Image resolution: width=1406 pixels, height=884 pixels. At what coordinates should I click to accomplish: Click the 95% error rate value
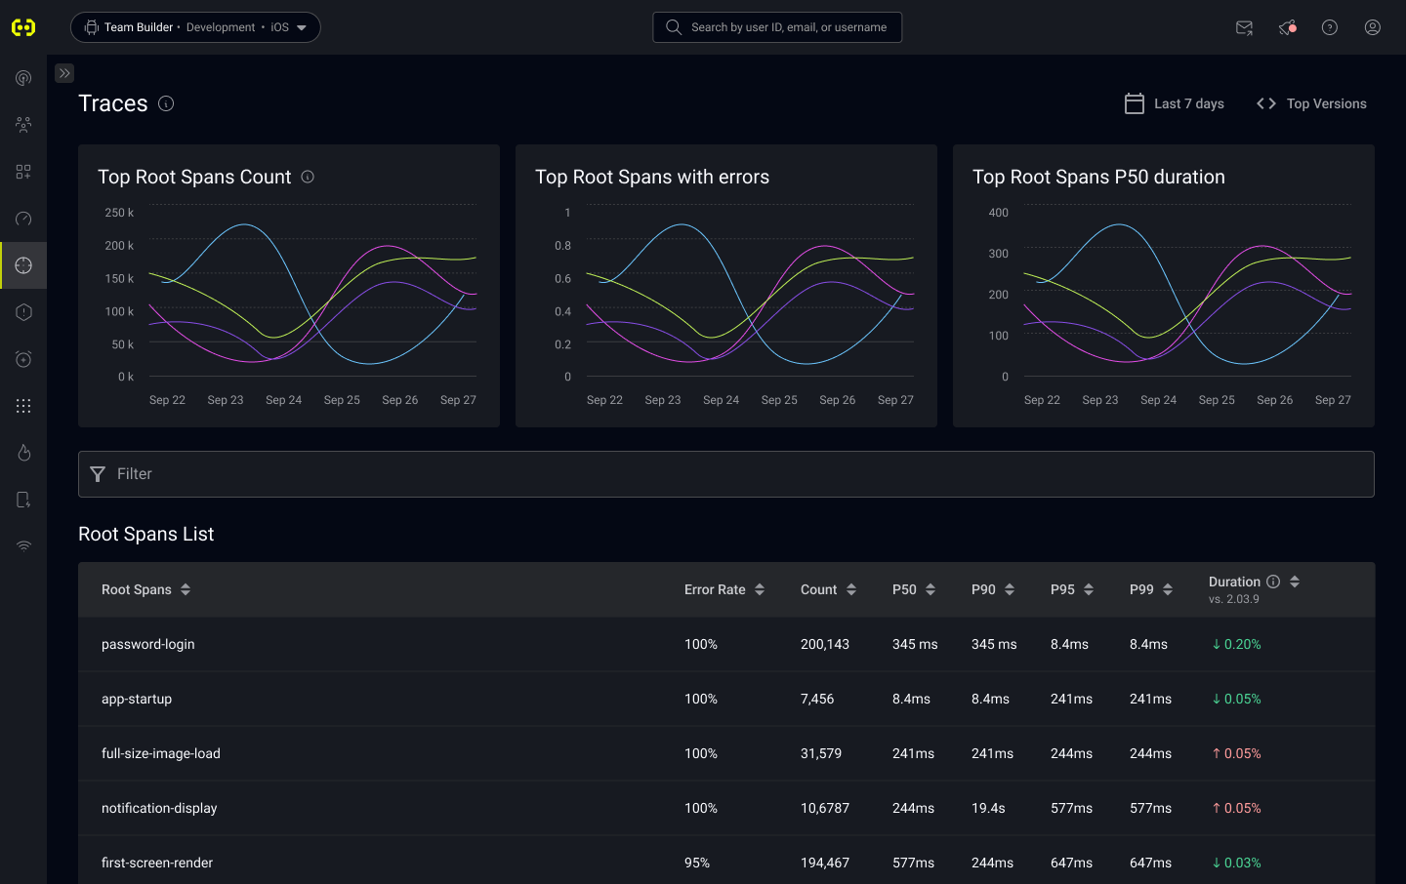click(x=697, y=863)
